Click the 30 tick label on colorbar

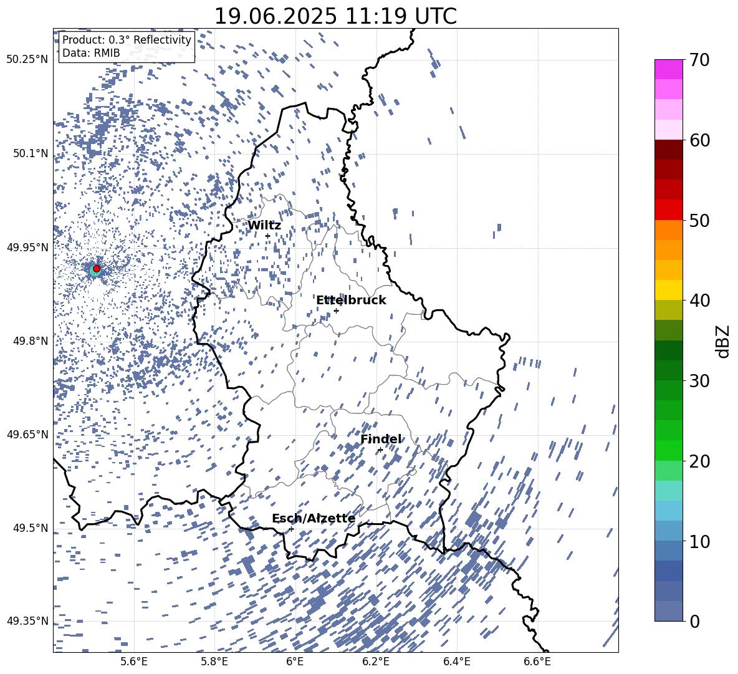pyautogui.click(x=700, y=380)
